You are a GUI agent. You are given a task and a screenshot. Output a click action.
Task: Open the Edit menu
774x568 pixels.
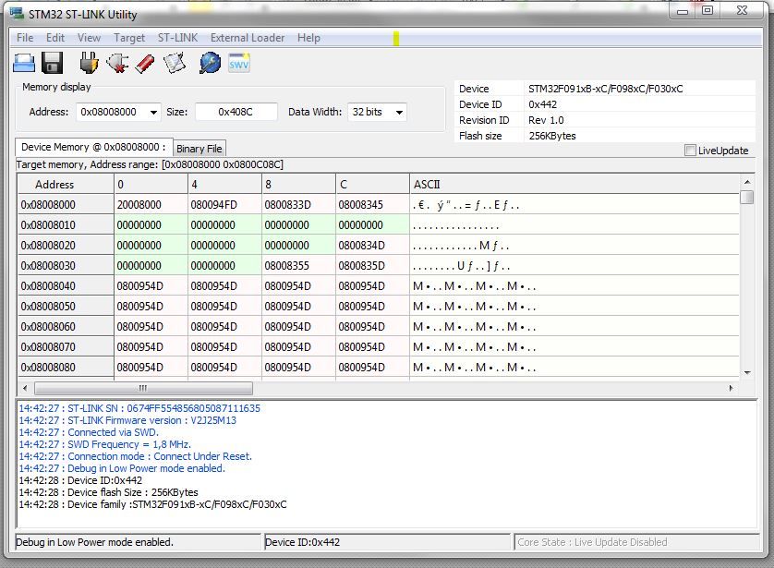tap(55, 38)
